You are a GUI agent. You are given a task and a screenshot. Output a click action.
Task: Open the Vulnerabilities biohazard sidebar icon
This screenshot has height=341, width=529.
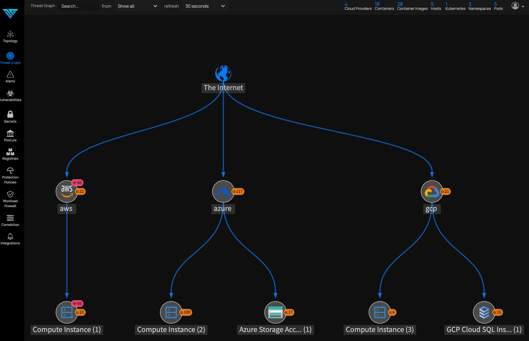point(10,94)
